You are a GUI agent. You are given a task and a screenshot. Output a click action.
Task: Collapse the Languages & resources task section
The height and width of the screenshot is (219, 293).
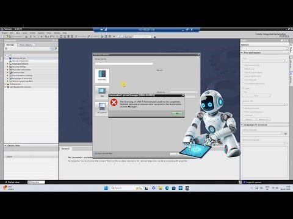point(242,125)
